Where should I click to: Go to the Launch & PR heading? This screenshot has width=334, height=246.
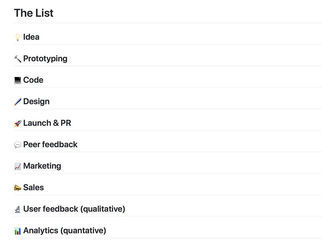[x=47, y=123]
